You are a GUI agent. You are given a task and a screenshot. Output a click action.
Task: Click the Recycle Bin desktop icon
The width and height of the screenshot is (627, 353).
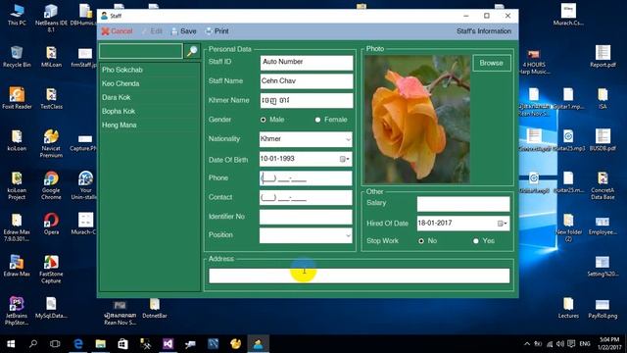tap(17, 57)
